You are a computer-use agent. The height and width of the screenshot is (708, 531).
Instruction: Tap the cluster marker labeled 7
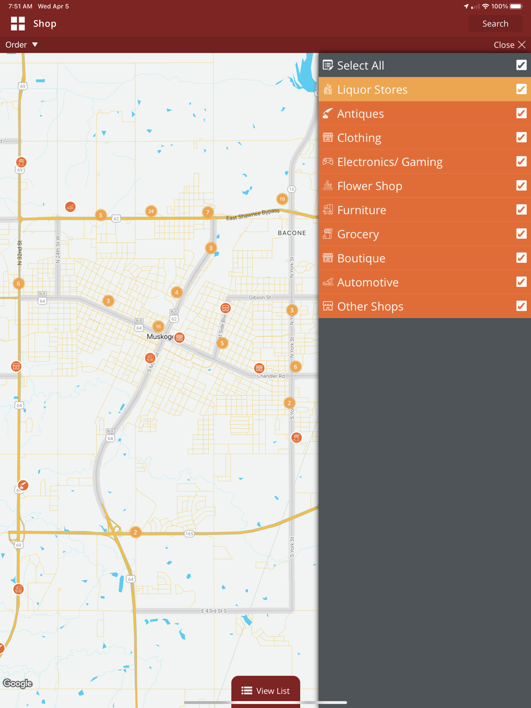(208, 212)
